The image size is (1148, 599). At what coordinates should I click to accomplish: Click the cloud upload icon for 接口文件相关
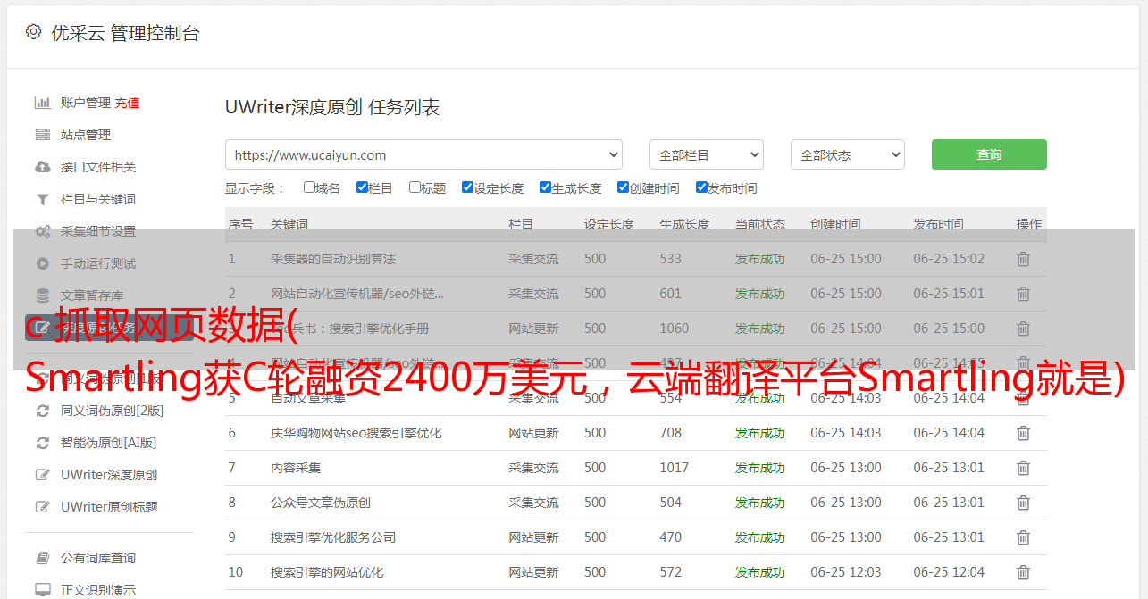(42, 167)
